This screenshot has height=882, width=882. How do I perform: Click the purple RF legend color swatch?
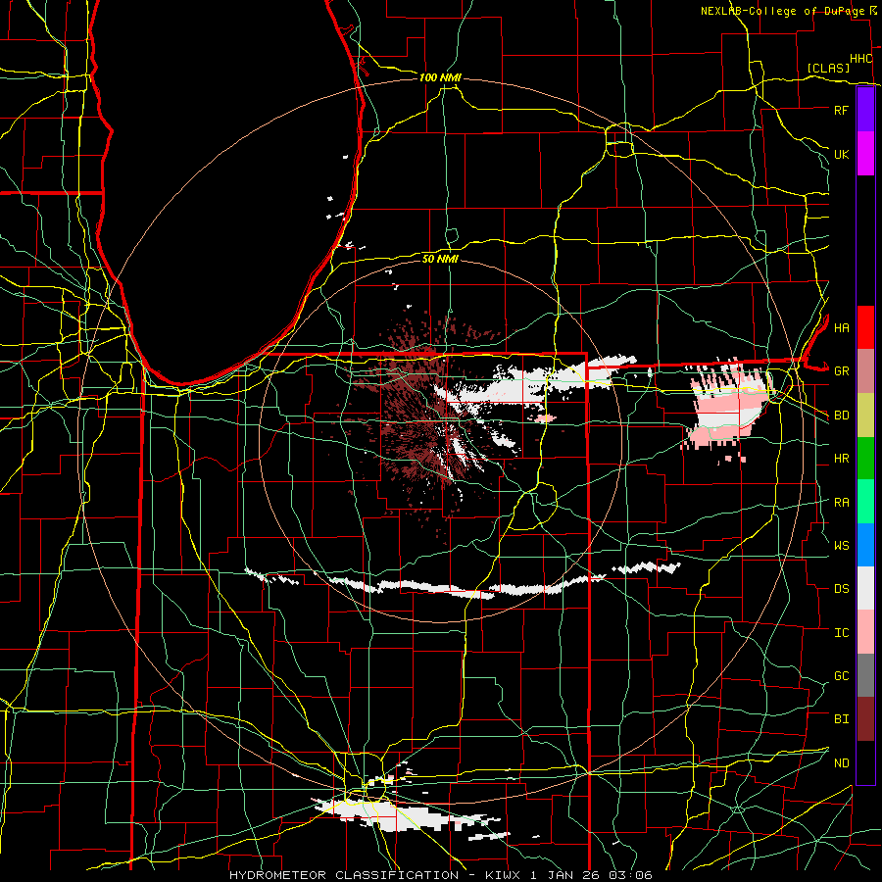(x=865, y=110)
